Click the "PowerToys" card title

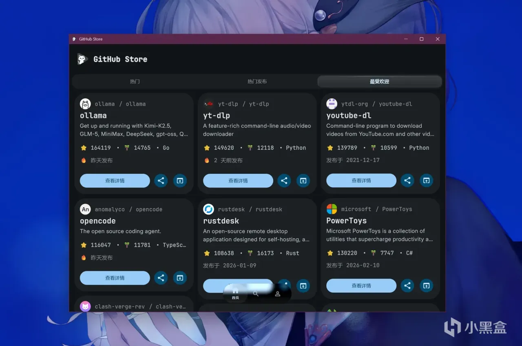point(347,221)
